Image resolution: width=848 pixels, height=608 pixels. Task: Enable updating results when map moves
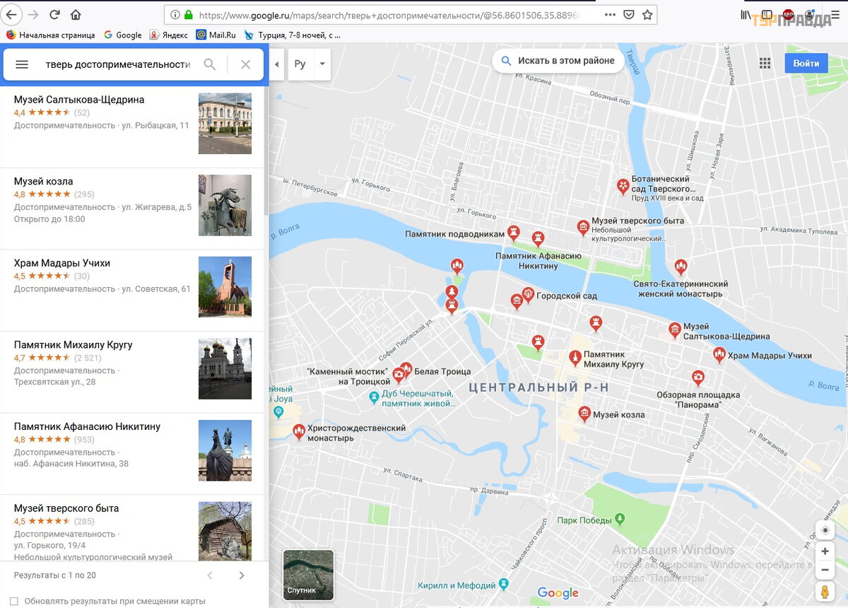(x=14, y=601)
